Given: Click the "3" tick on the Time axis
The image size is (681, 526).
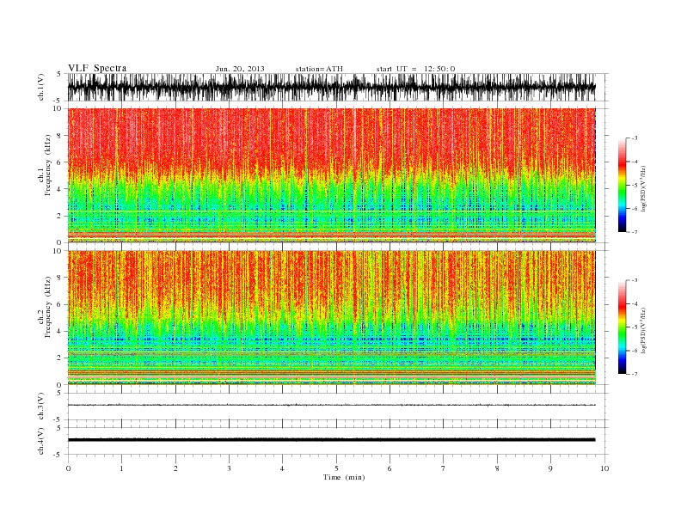Looking at the screenshot, I should 229,468.
